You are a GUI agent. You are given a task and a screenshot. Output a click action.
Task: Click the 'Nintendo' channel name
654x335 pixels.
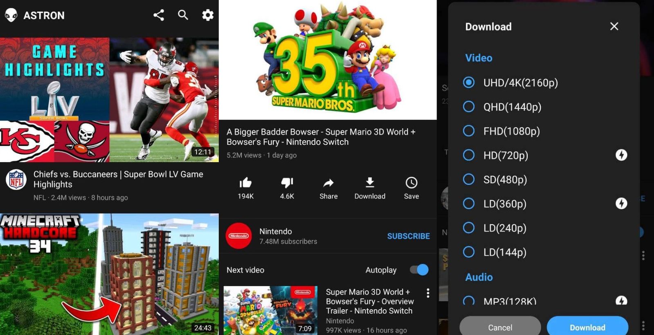(x=275, y=231)
